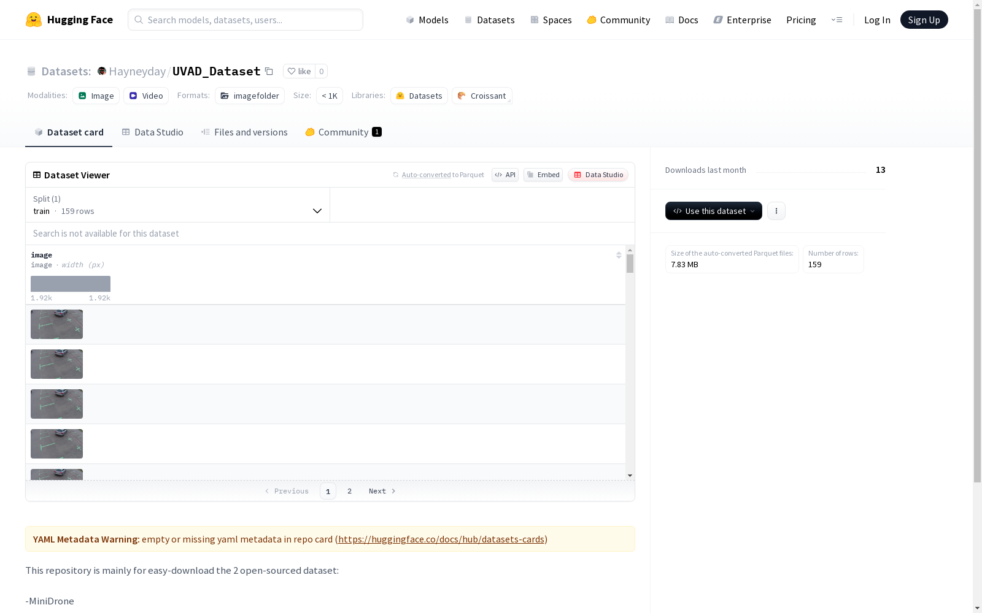Screen dimensions: 982x613
Task: Click the Embed button in Dataset Viewer
Action: [x=543, y=175]
